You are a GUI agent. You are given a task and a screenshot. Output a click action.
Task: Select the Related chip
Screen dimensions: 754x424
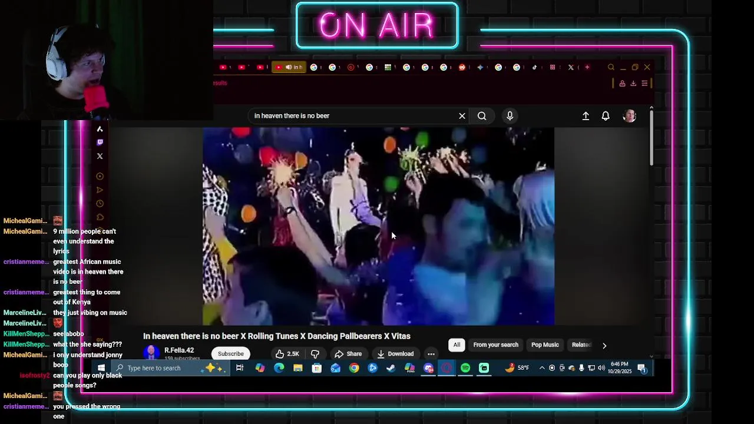581,345
